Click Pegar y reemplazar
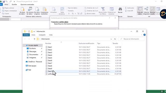The image size is (166, 93). tap(10, 11)
